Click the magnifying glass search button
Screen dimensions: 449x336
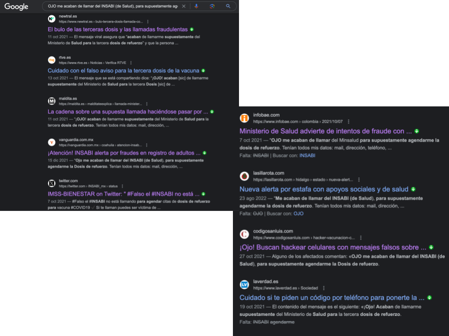[x=228, y=6]
